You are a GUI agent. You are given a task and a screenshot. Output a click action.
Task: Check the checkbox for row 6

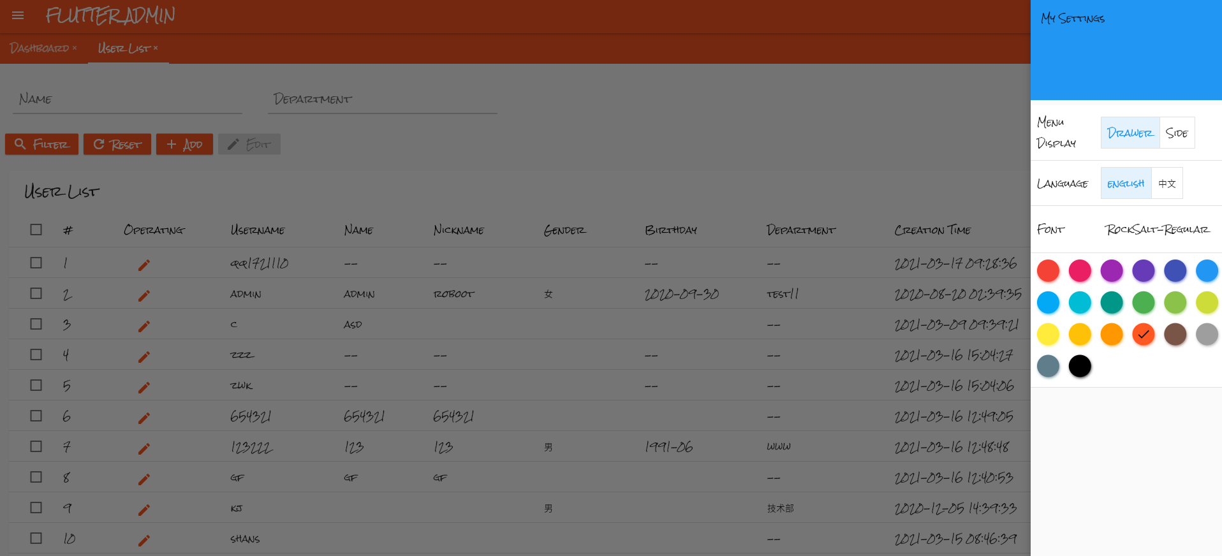tap(36, 416)
